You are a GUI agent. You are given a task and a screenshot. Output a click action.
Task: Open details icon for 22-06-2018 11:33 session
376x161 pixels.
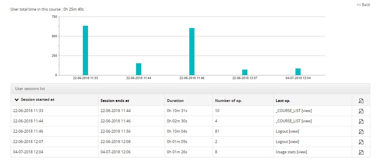[x=361, y=111]
